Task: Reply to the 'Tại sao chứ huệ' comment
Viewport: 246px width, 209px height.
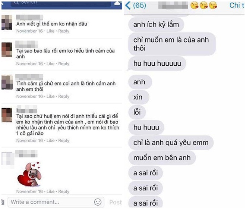Action: tap(64, 141)
